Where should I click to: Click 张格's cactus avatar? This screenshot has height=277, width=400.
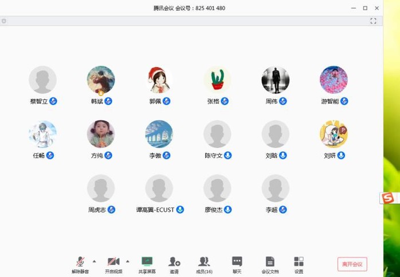pyautogui.click(x=217, y=80)
